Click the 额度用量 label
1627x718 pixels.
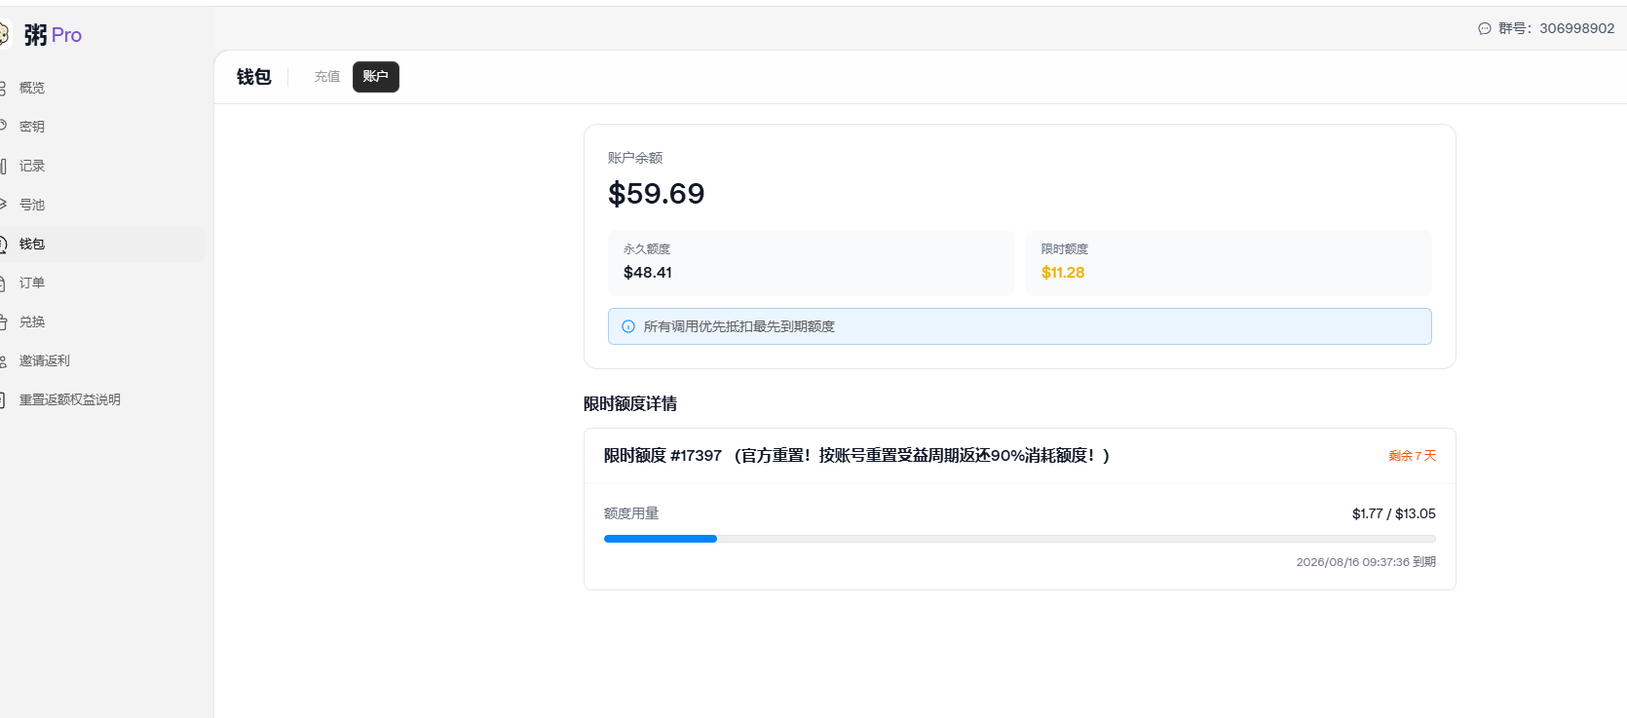631,513
